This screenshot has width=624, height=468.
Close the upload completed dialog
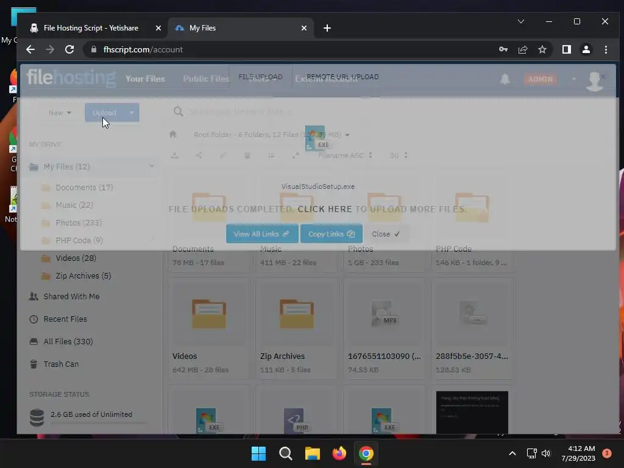385,234
